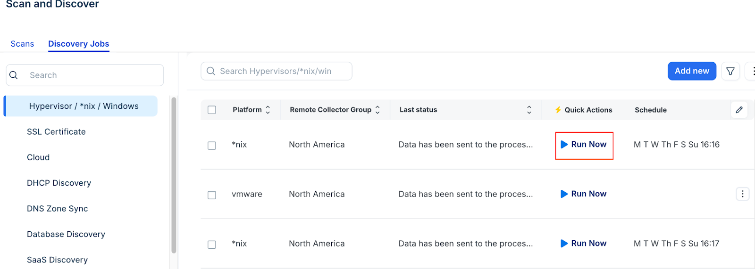The height and width of the screenshot is (269, 755).
Task: Click the magnifier icon in sidebar search
Action: click(x=14, y=75)
